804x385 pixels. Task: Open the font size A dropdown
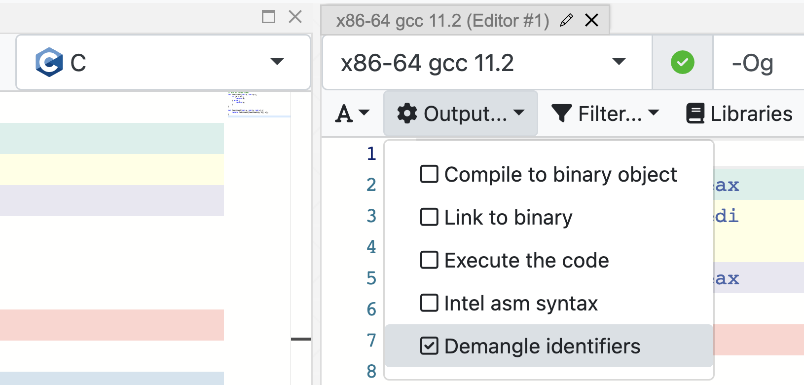click(352, 114)
